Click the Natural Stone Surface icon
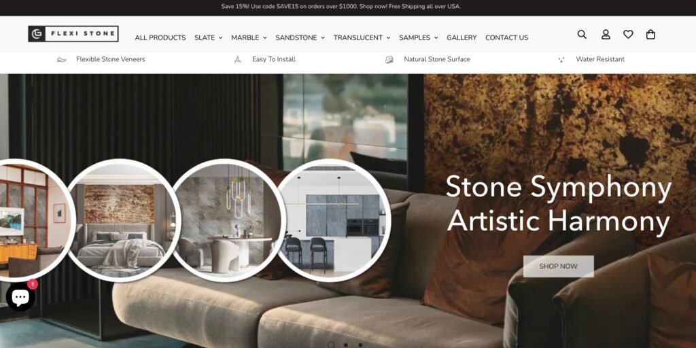This screenshot has width=696, height=348. [389, 60]
